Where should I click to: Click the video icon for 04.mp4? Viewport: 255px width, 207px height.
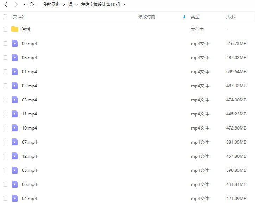pyautogui.click(x=14, y=198)
